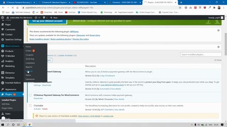
Task: Select Customers in WooCommerce flyout
Action: 30,63
